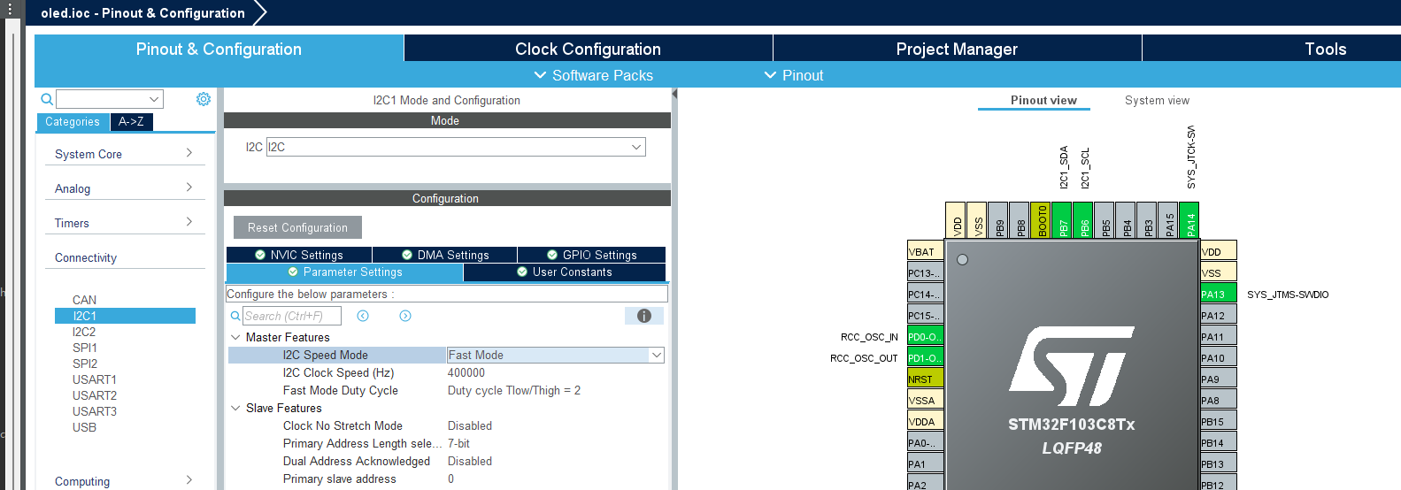
Task: Click the Primary slave address value
Action: (450, 479)
